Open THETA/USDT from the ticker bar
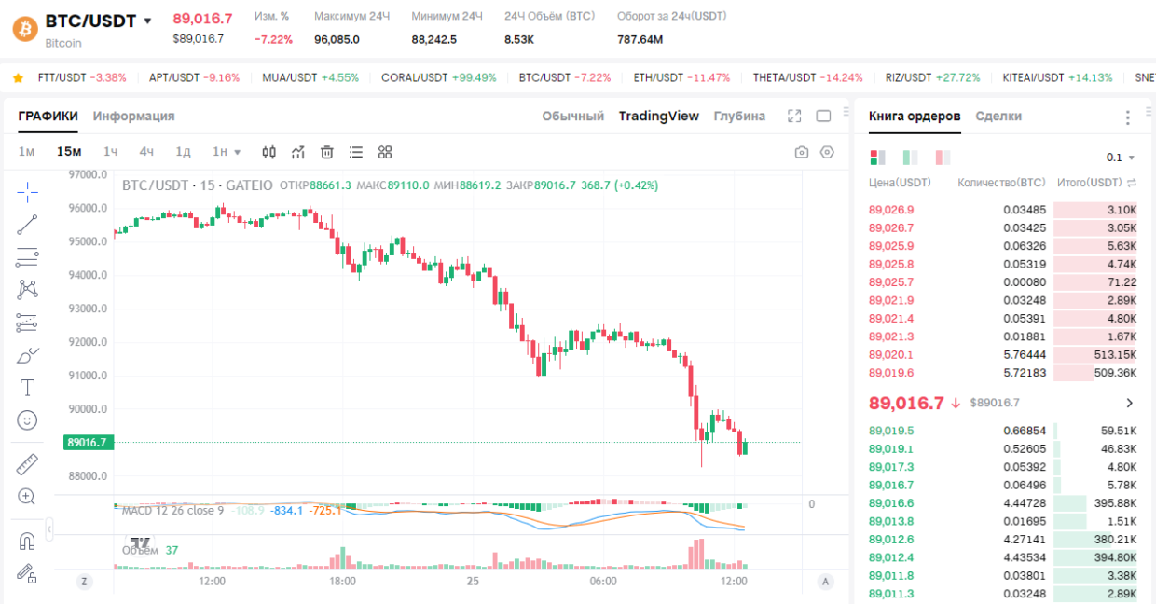Image resolution: width=1156 pixels, height=604 pixels. (808, 77)
